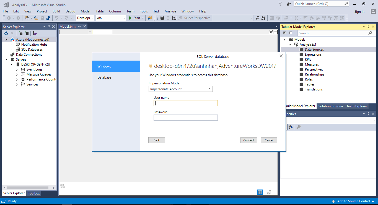Click the Send Feedback icon
The width and height of the screenshot is (378, 205).
[x=289, y=4]
